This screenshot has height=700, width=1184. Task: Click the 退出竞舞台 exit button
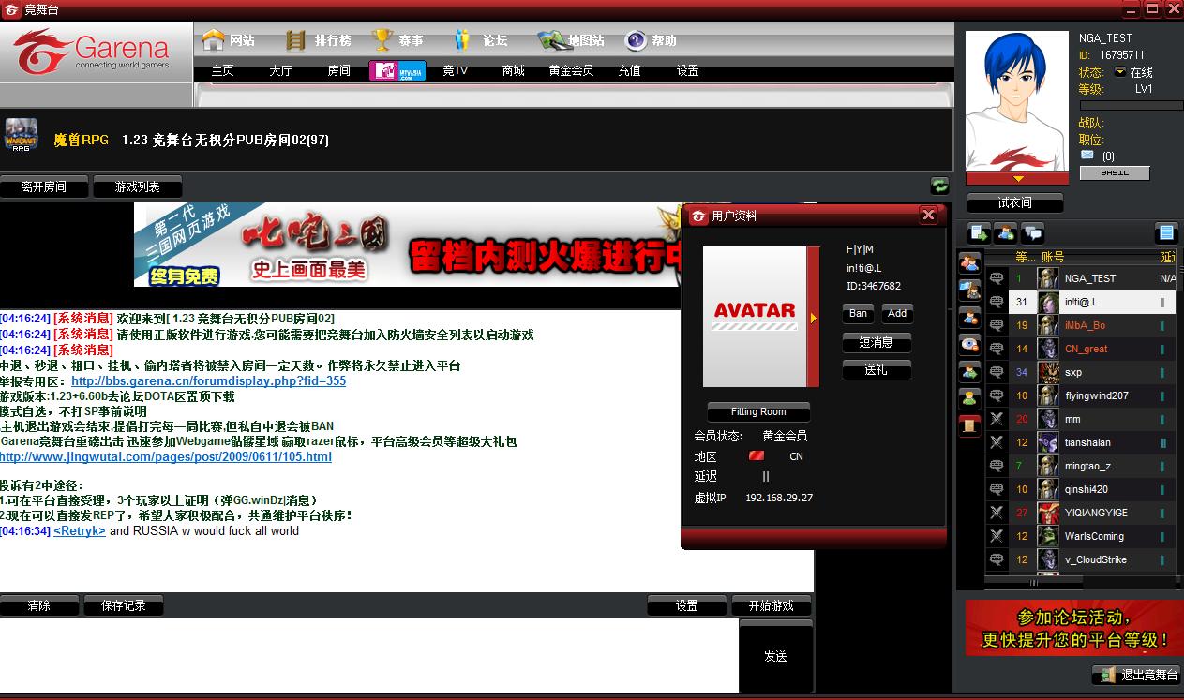coord(1136,675)
